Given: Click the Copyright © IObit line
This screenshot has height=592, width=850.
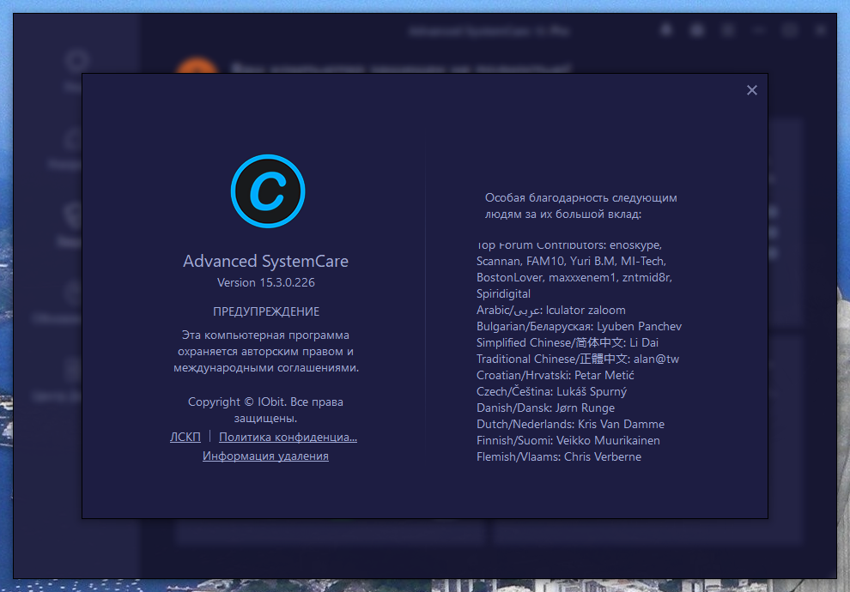Looking at the screenshot, I should tap(265, 402).
